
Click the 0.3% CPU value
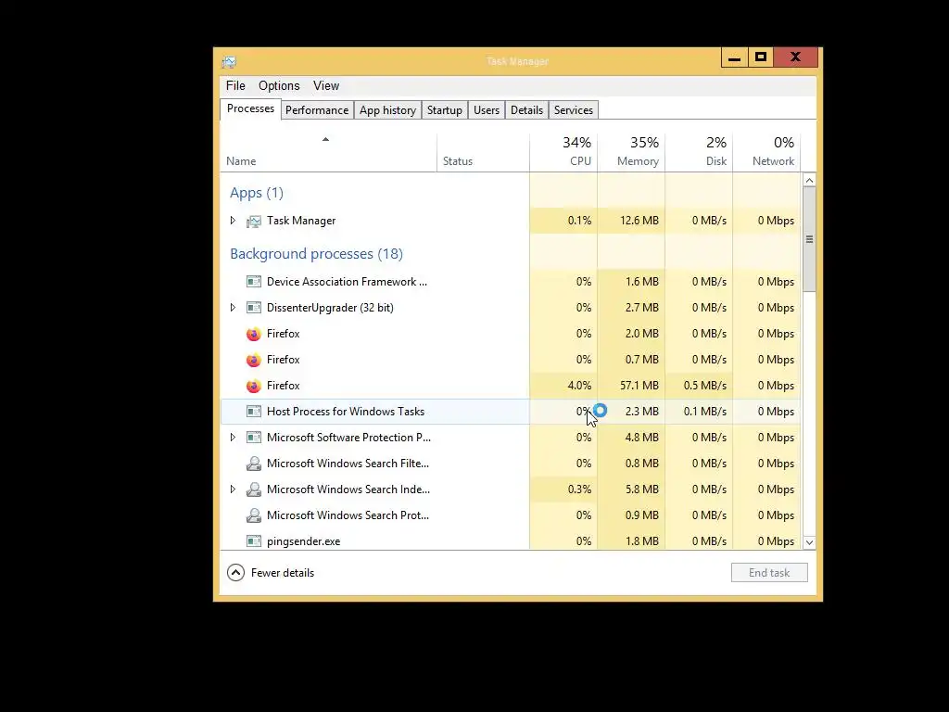579,489
